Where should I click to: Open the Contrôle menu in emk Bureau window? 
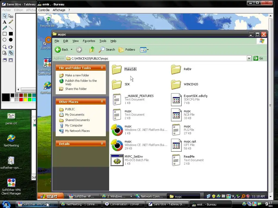[x=44, y=10]
